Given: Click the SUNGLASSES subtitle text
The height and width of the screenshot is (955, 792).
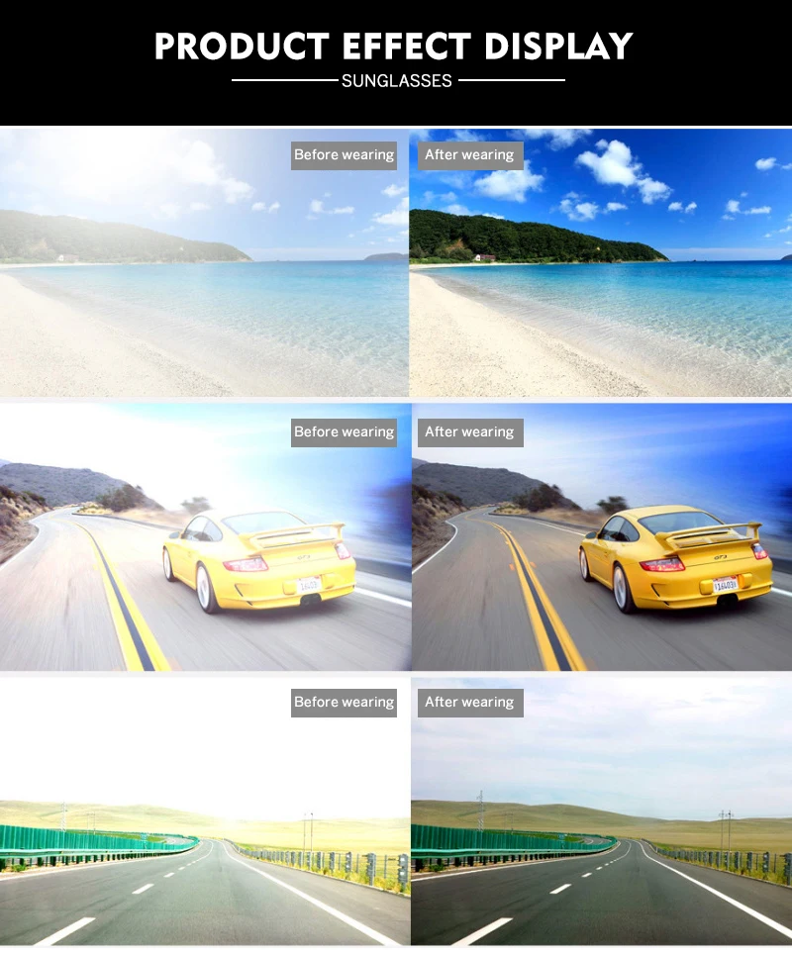Looking at the screenshot, I should tap(397, 80).
